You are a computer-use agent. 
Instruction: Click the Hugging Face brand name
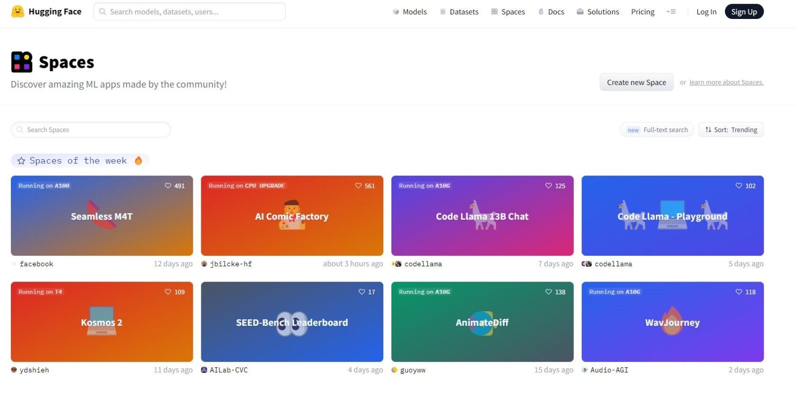(55, 11)
